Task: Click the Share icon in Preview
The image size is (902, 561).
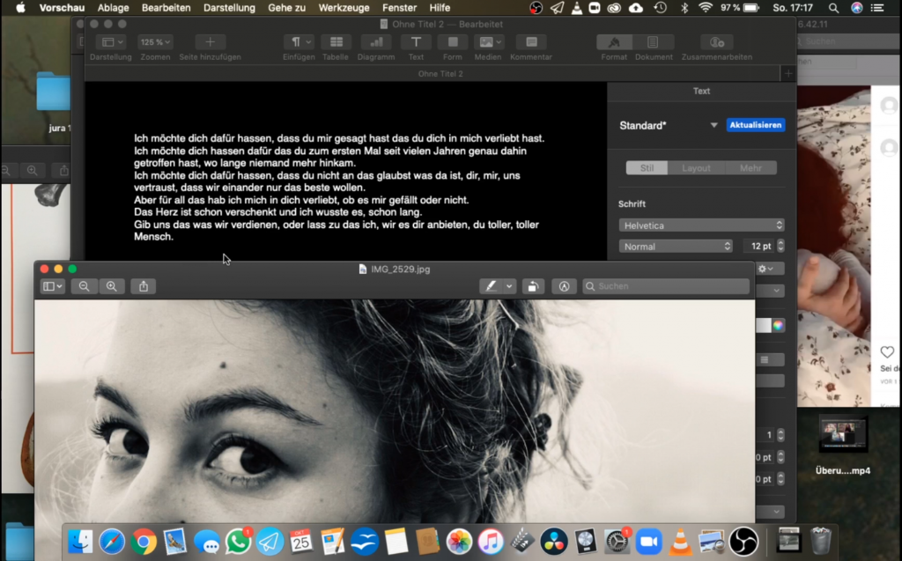Action: pos(143,286)
